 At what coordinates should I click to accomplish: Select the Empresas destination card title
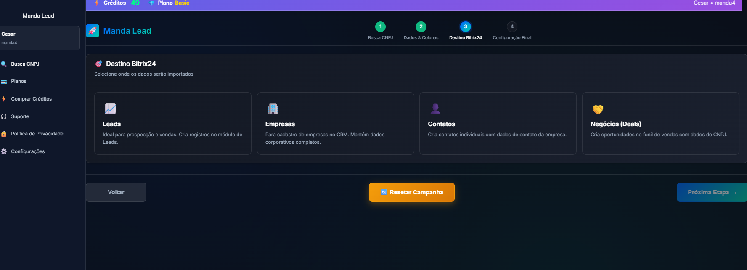[x=280, y=124]
